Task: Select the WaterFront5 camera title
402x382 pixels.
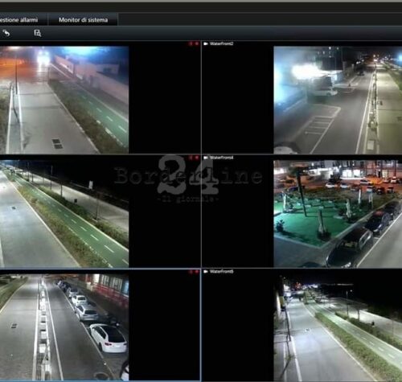Action: point(221,272)
